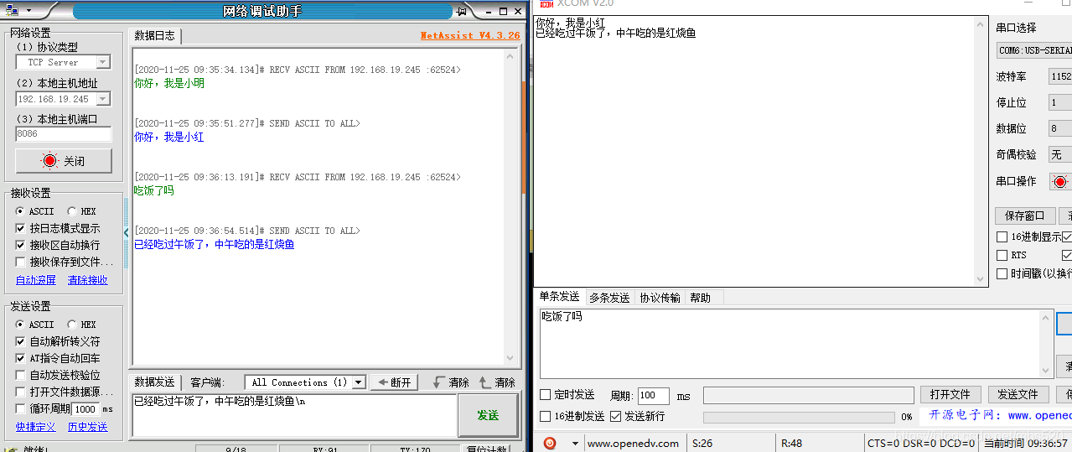Toggle the pin-on-top icon in NetAssist title bar
This screenshot has height=452, width=1072.
point(462,11)
